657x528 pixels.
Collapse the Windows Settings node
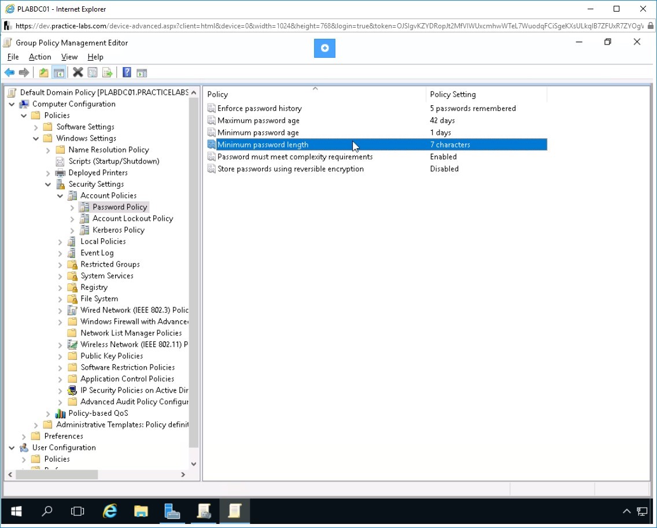click(x=36, y=138)
